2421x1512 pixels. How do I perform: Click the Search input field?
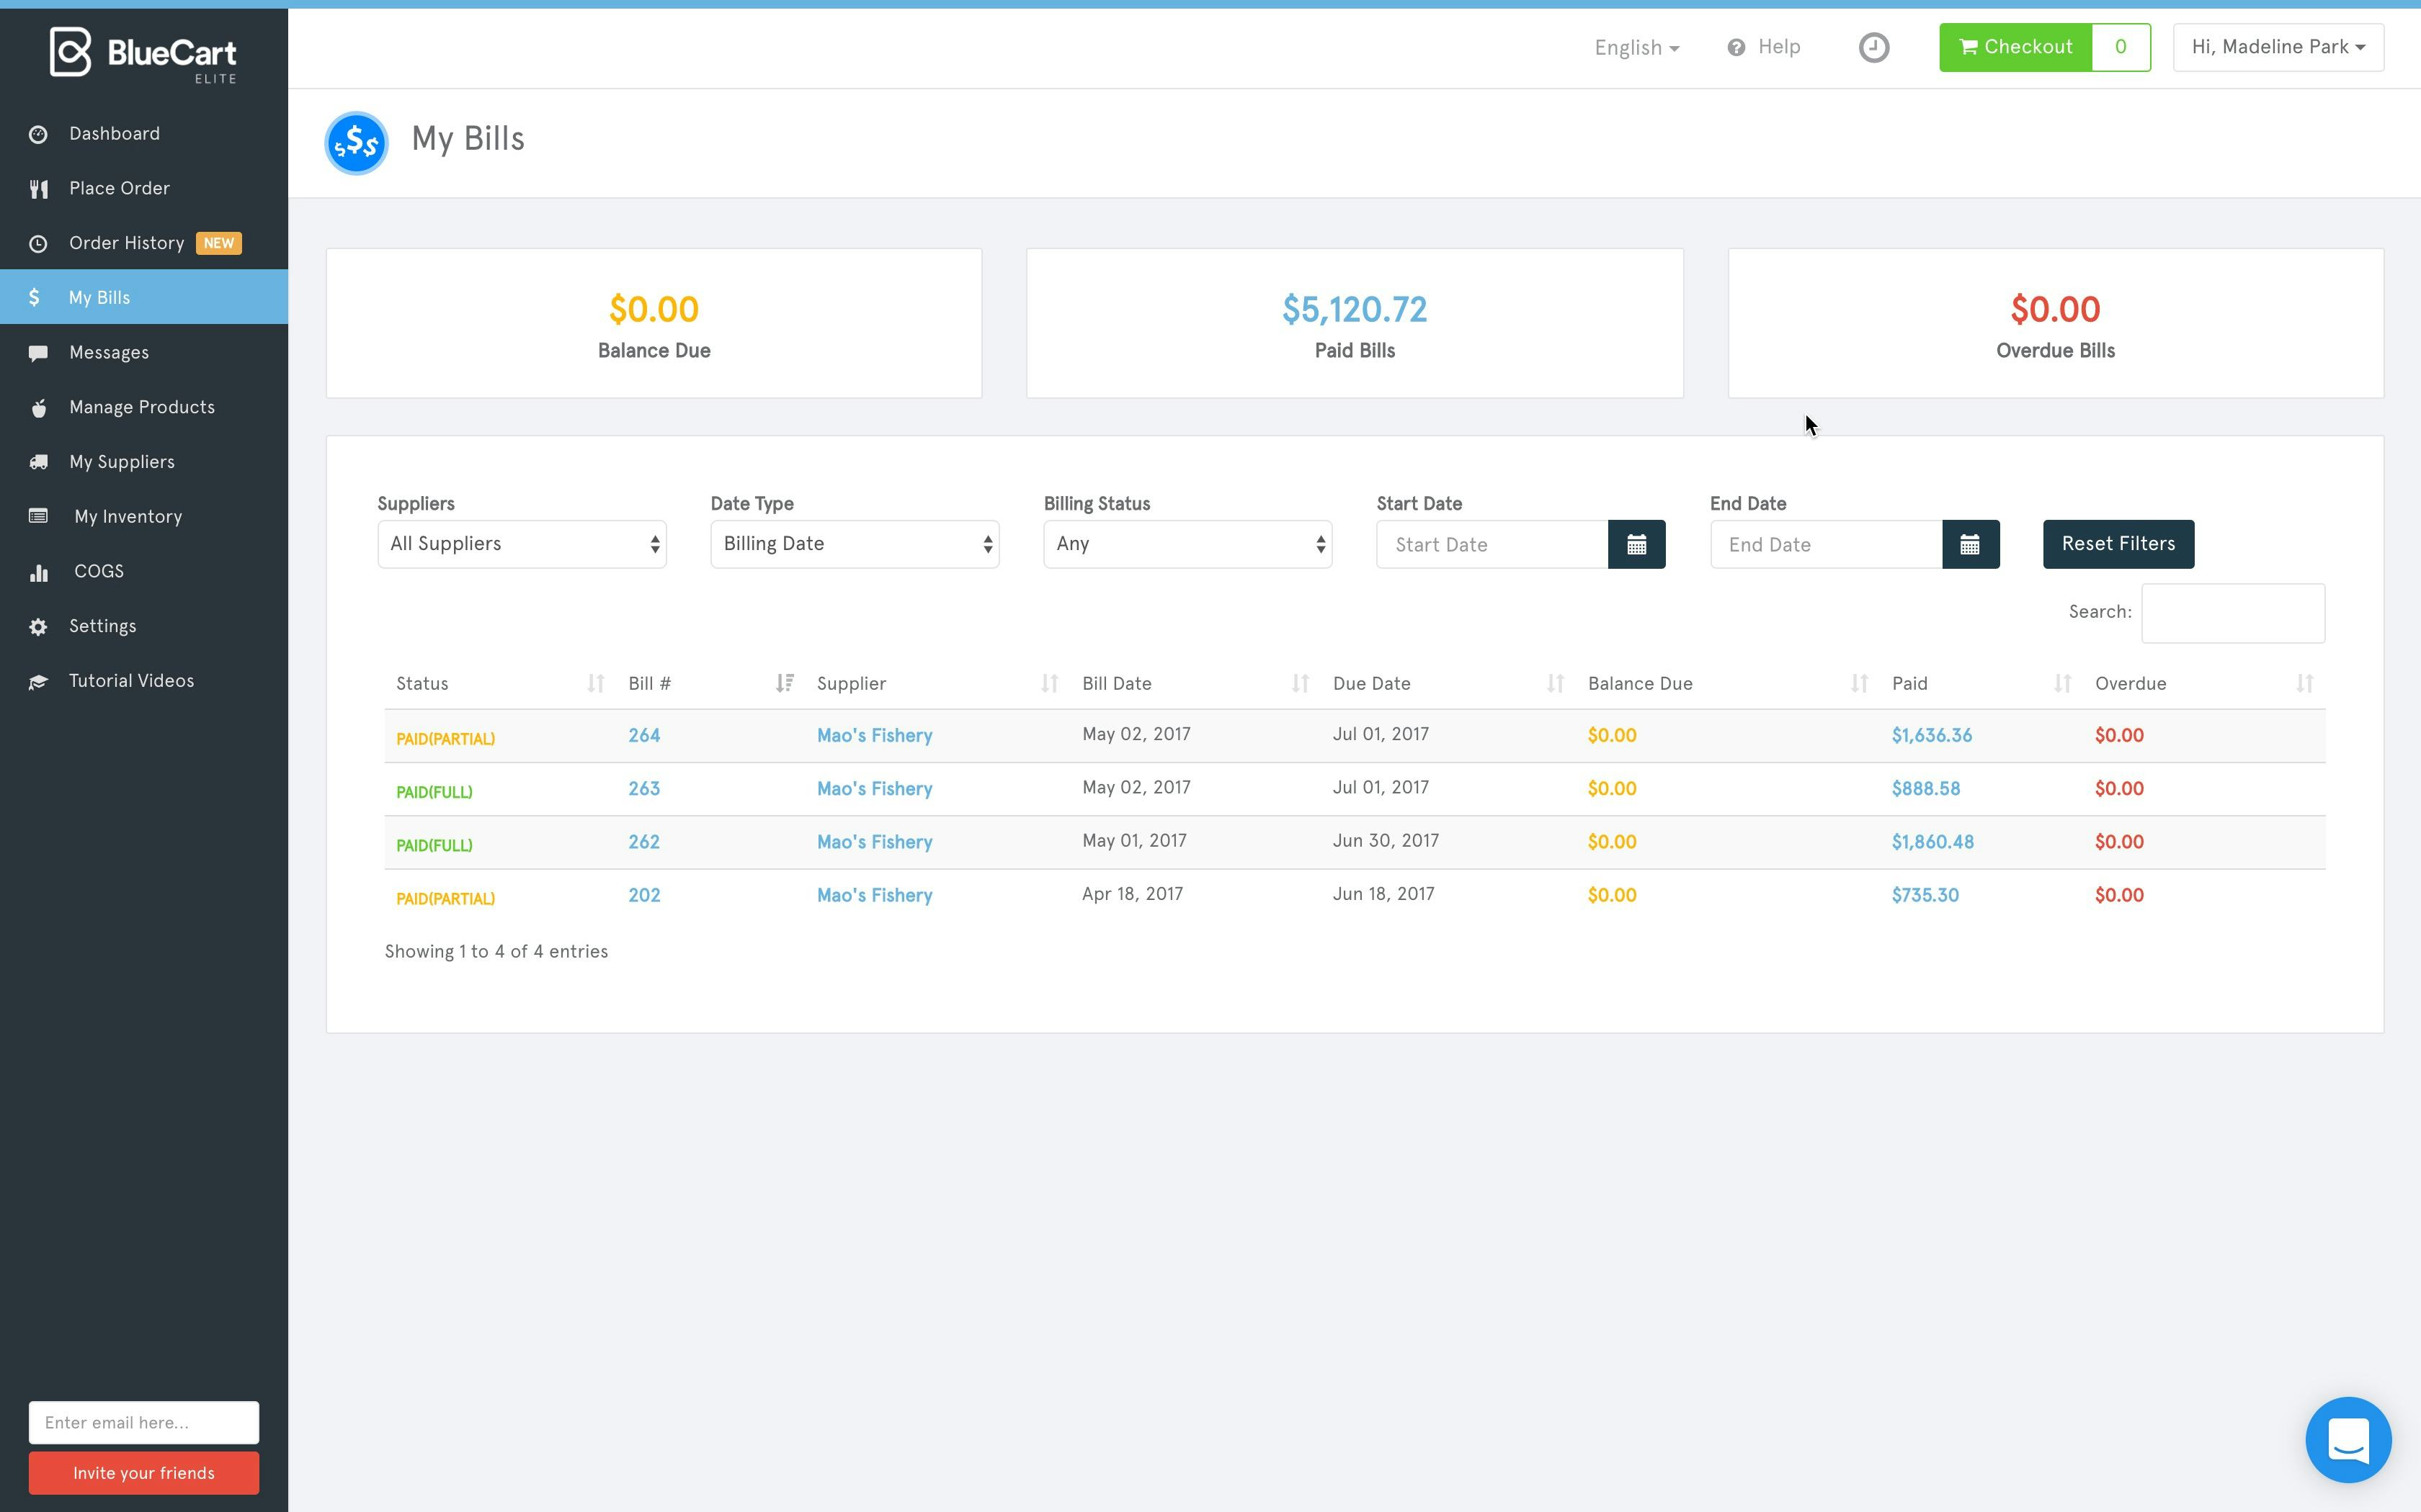click(2233, 613)
